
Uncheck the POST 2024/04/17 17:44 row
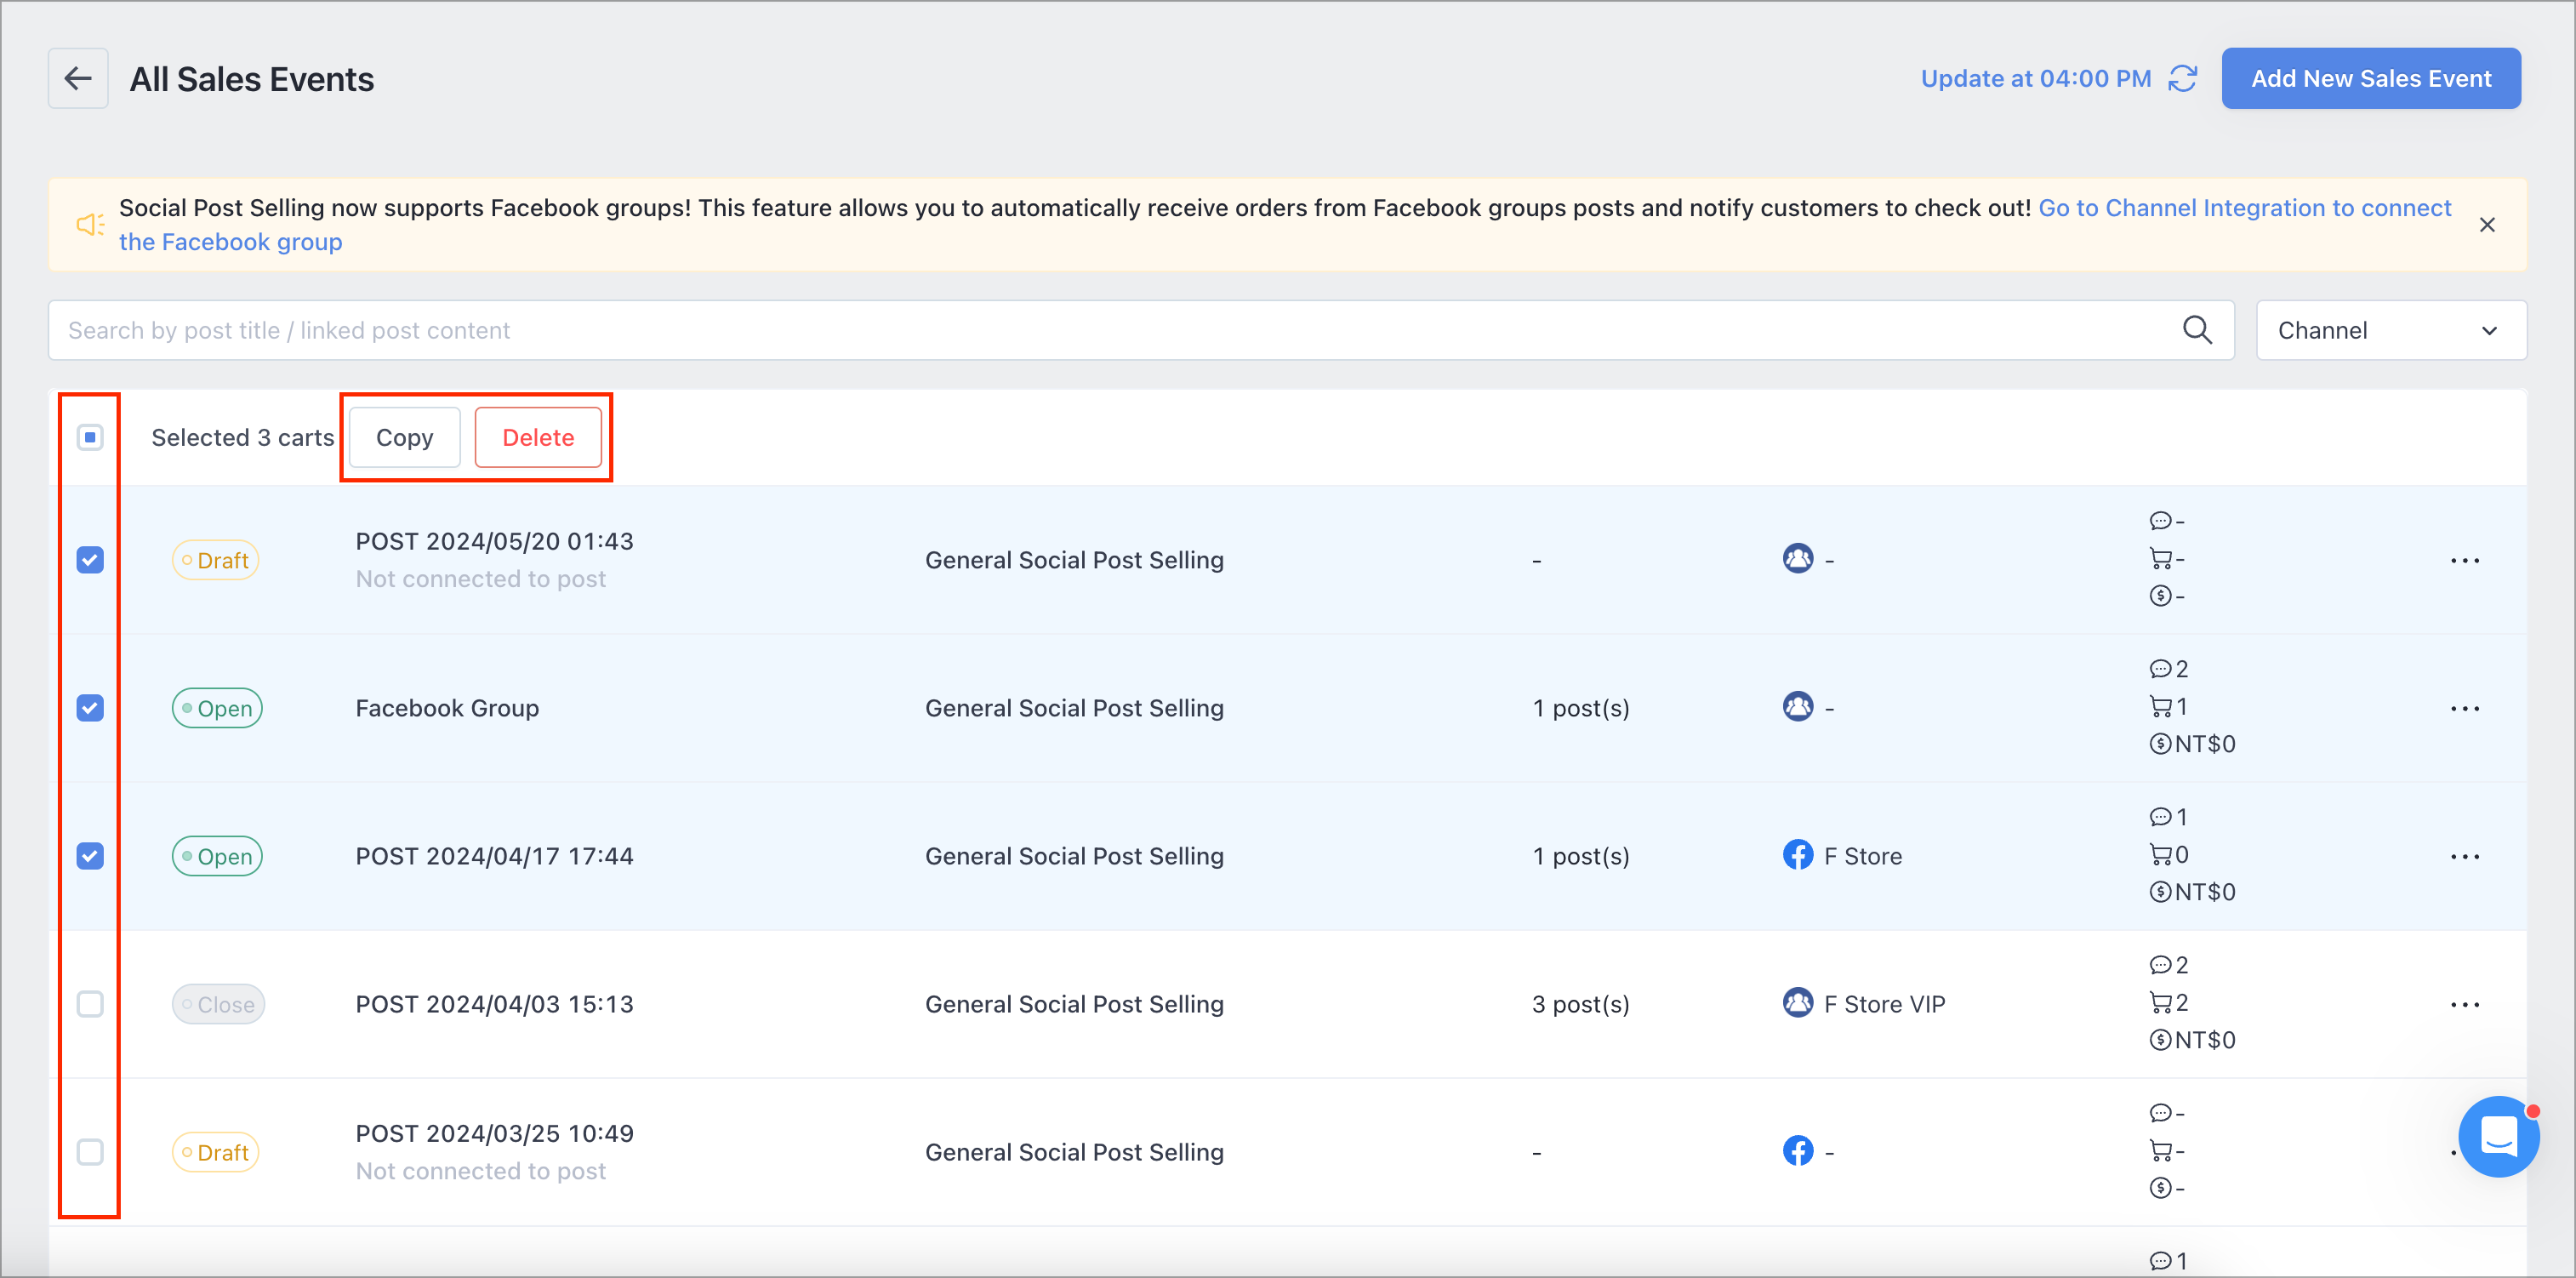coord(90,856)
